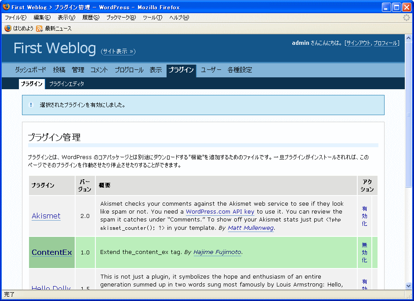Click the page scrollbar up arrow
Viewport: 414px width, 301px height.
pos(408,38)
